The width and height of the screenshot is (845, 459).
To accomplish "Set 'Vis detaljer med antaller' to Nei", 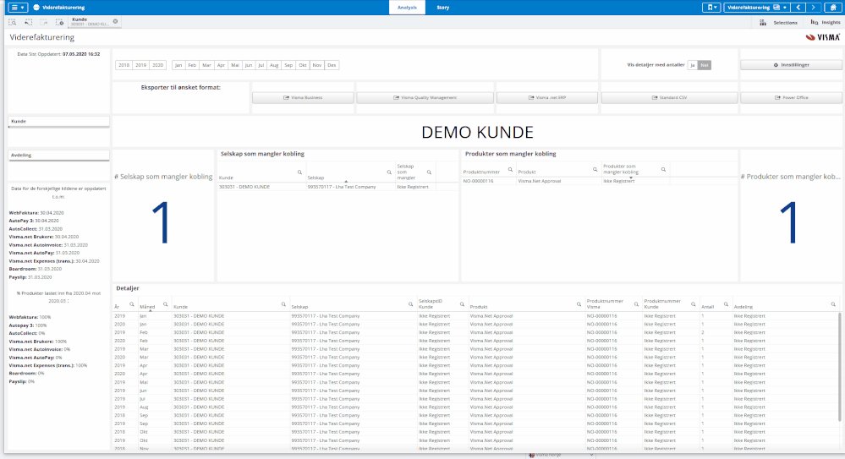I will [x=704, y=64].
